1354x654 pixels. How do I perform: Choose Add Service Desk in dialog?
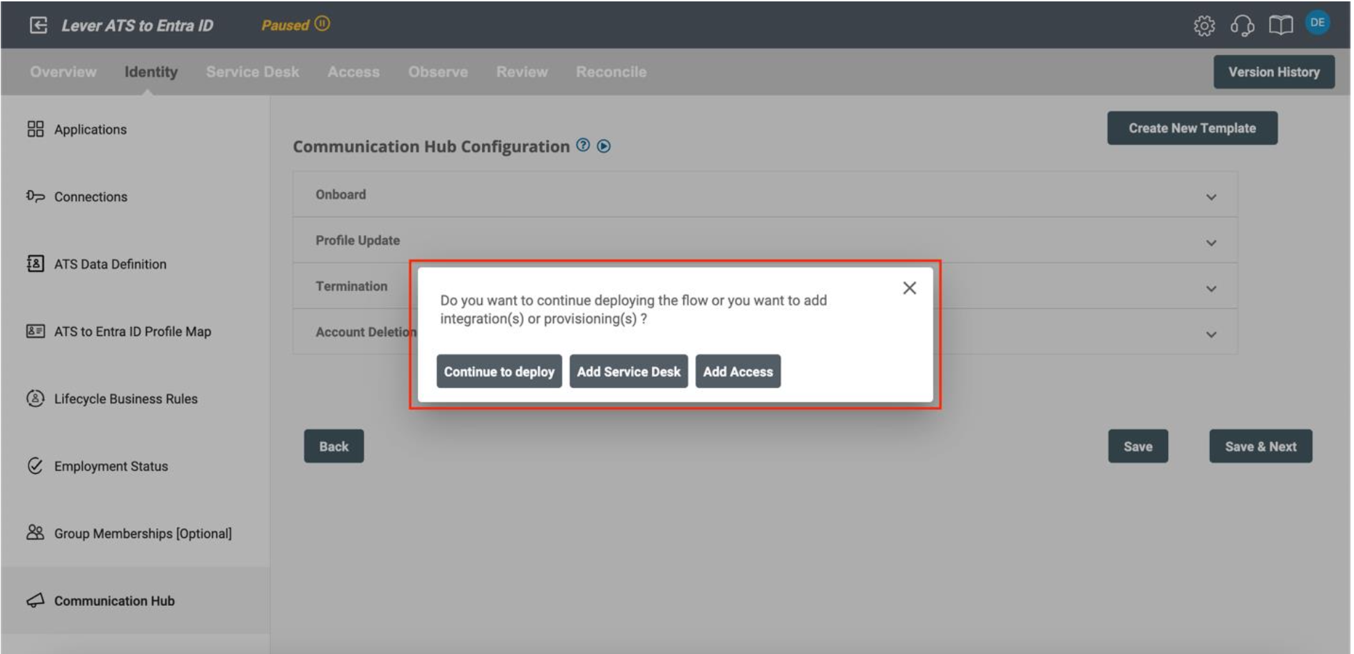[x=628, y=372]
